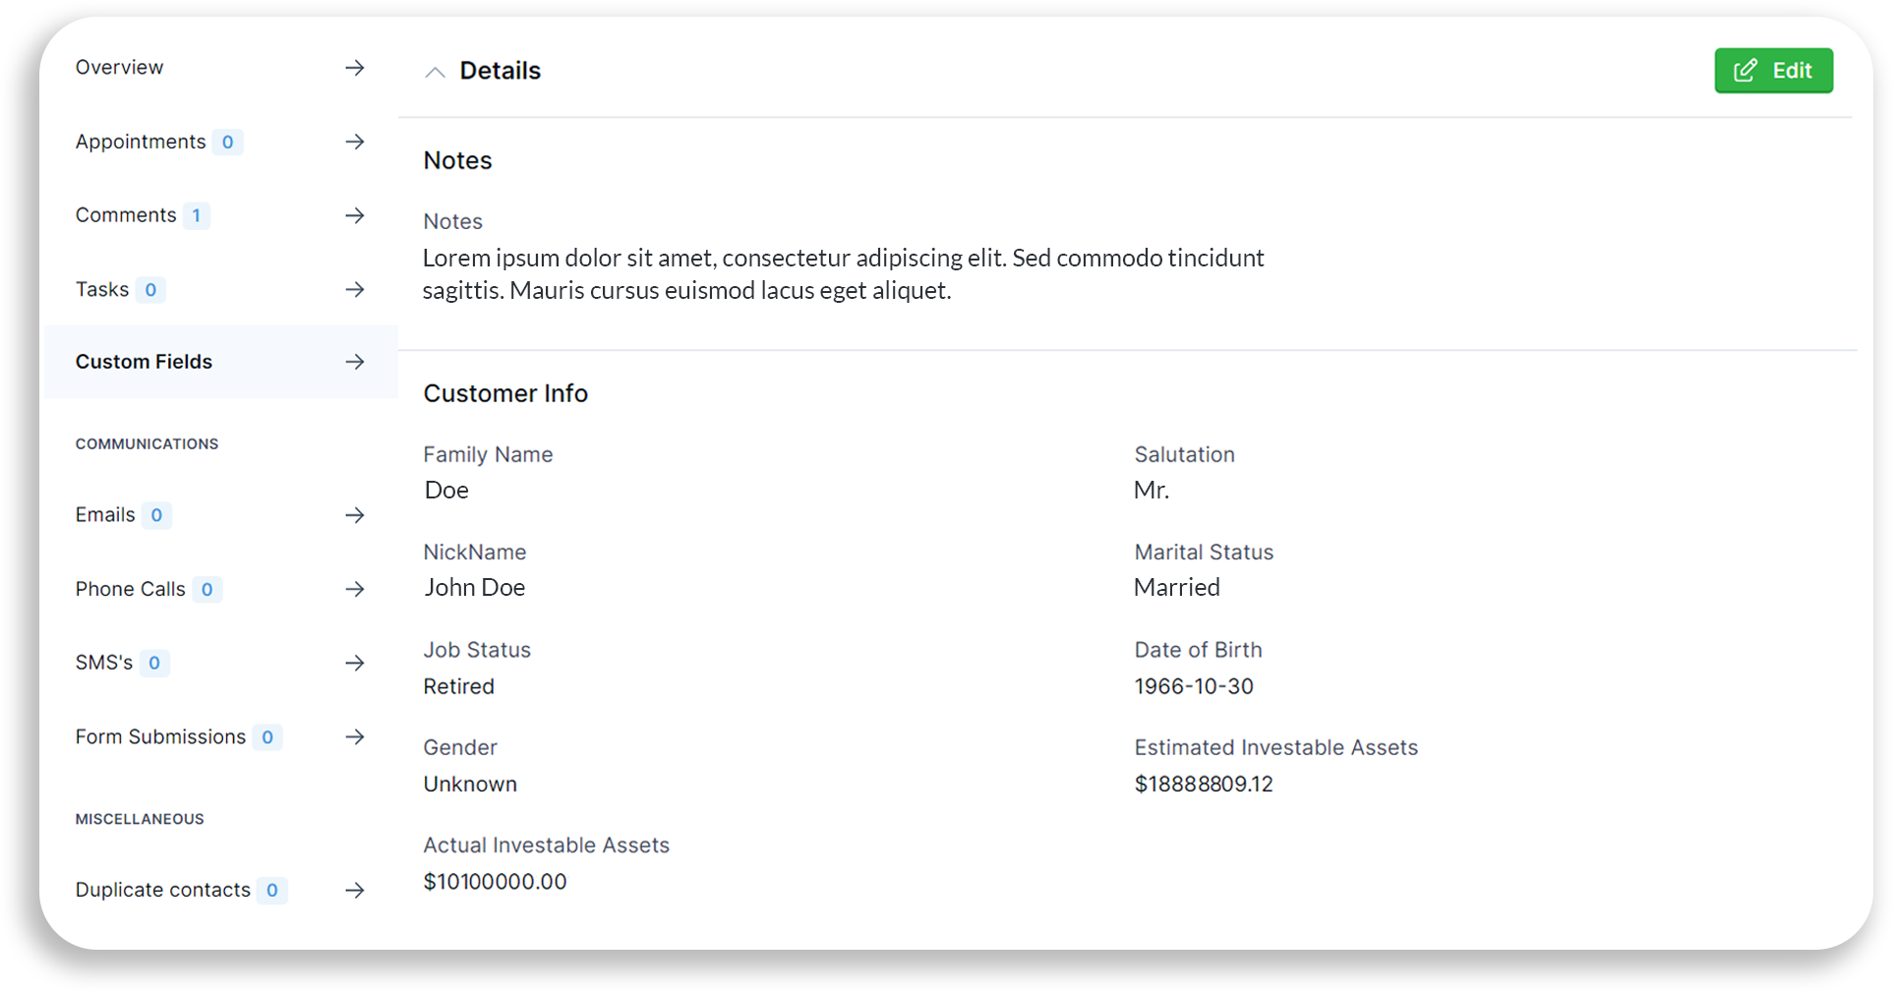This screenshot has width=1893, height=992.
Task: Click the 'Estimated Investable Assets' label
Action: (x=1276, y=747)
